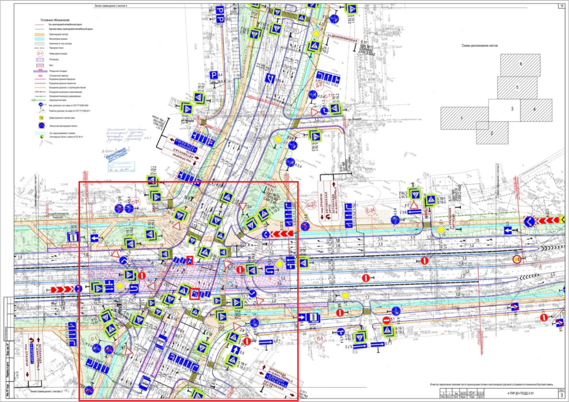The width and height of the screenshot is (569, 402).
Task: Click the C-1 circle in legend
Action: [x=40, y=54]
